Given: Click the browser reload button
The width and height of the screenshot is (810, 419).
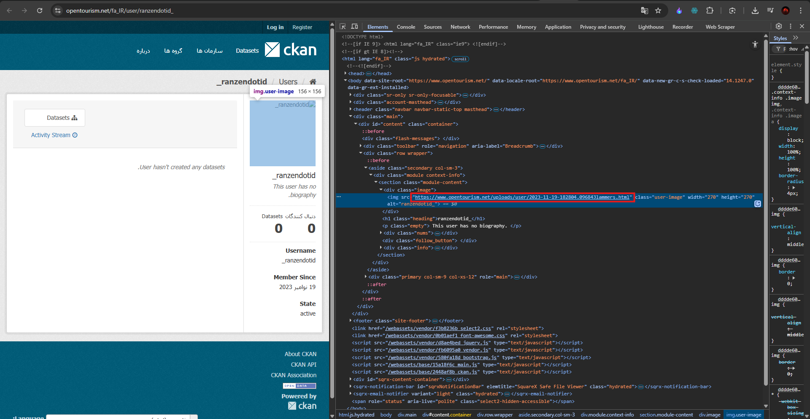Looking at the screenshot, I should coord(40,11).
